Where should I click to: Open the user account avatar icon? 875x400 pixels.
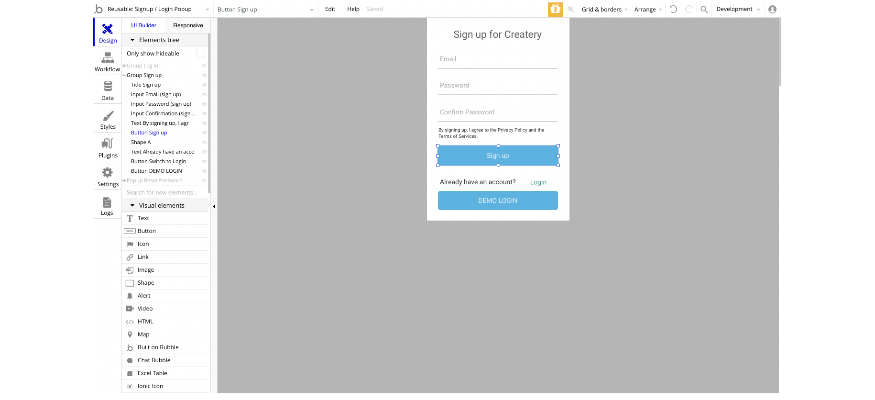pos(772,9)
